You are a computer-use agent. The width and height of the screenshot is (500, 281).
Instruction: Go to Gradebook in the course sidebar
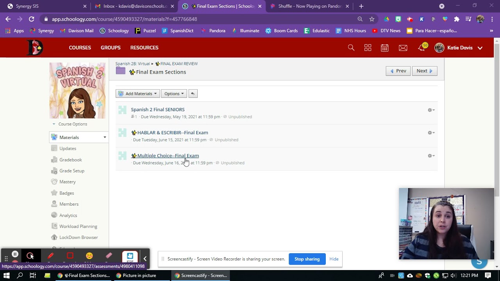tap(70, 160)
